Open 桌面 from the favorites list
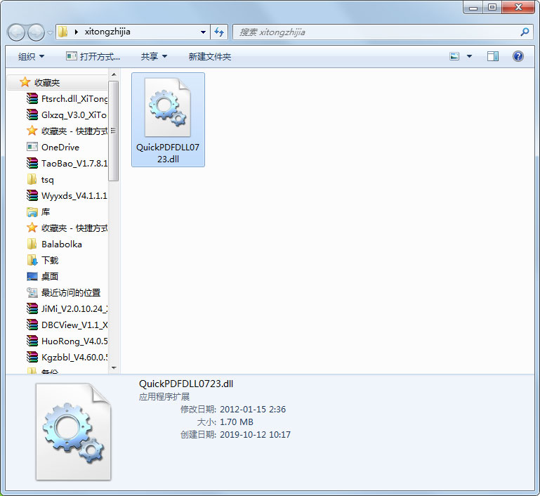This screenshot has width=540, height=496. click(x=50, y=276)
